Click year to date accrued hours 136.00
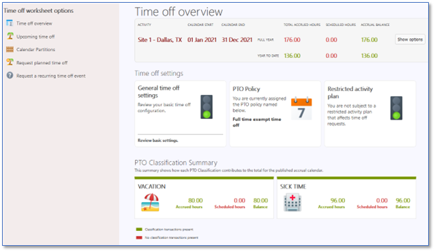Viewport: 435px width, 252px height. (292, 55)
